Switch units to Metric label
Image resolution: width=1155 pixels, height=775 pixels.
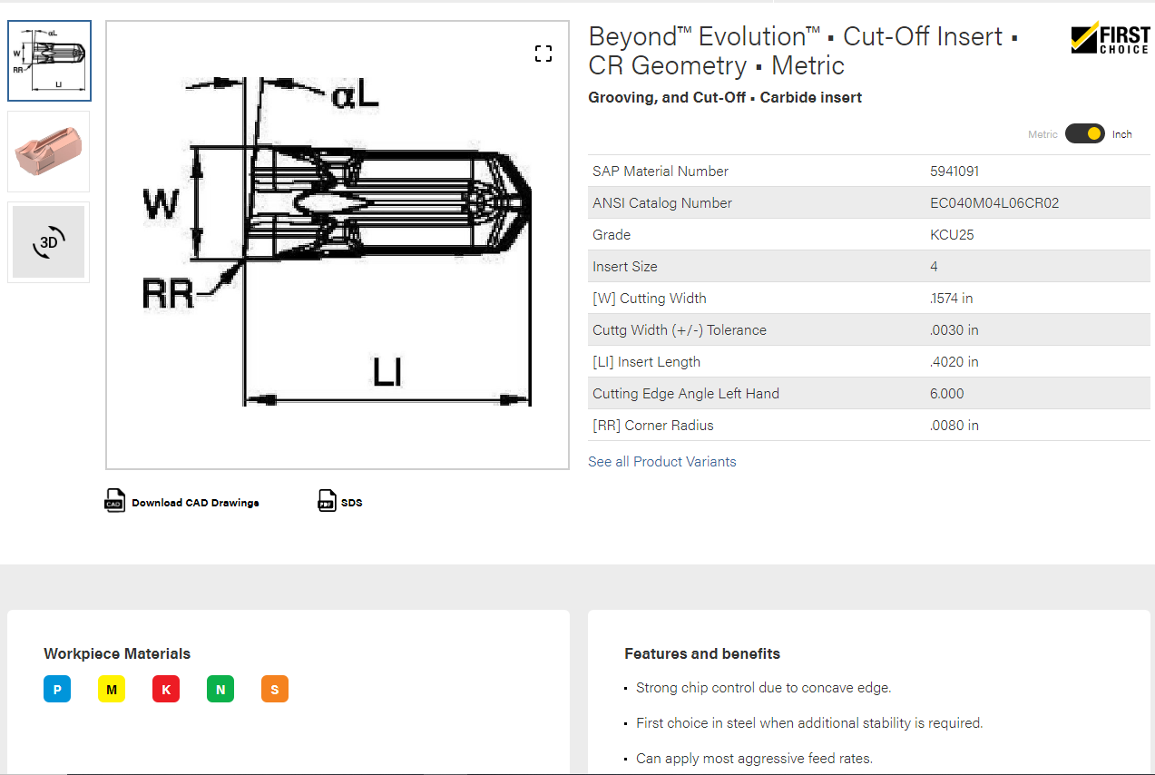(1042, 134)
